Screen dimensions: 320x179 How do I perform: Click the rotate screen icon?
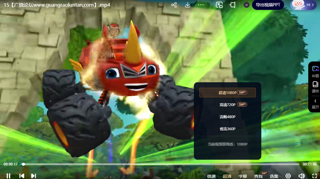click(232, 5)
